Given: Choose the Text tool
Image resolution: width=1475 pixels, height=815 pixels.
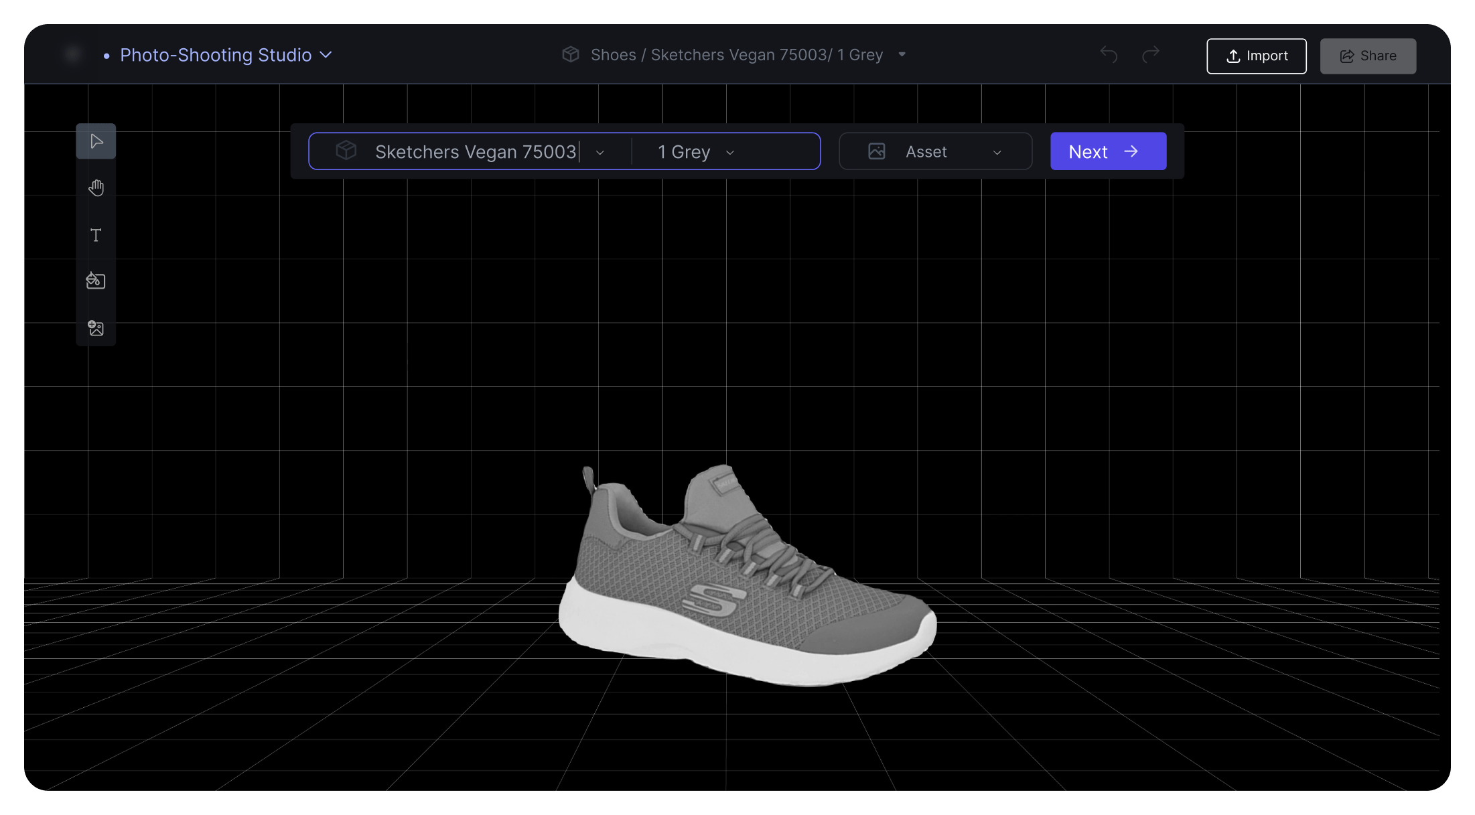Looking at the screenshot, I should [96, 235].
